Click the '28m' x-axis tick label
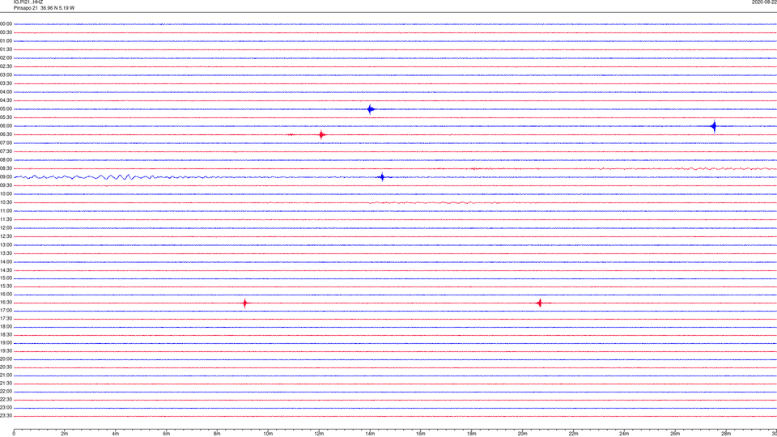Screen dimensions: 777x437 pos(726,434)
